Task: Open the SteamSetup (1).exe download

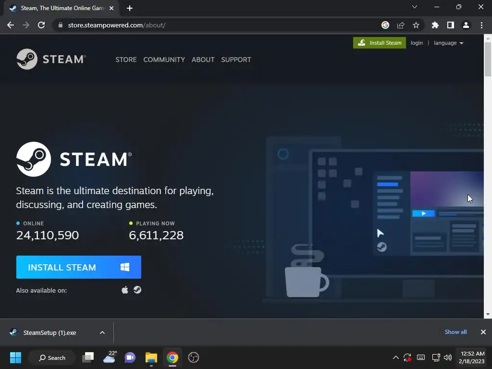Action: (49, 332)
